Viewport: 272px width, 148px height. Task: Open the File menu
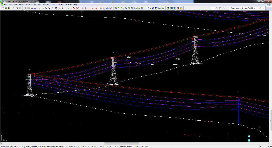click(x=5, y=5)
